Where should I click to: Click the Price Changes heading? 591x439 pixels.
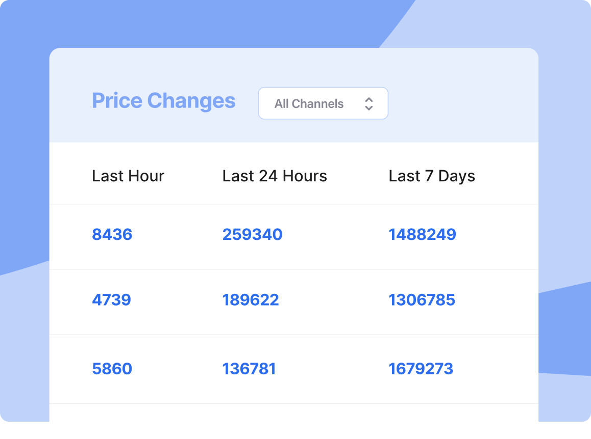click(x=163, y=101)
